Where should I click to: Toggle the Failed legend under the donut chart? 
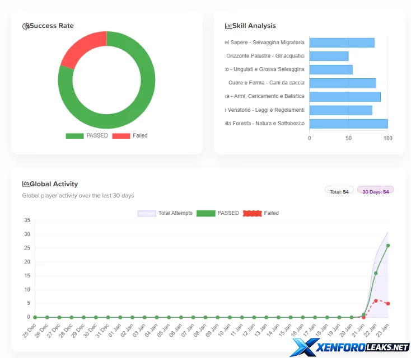click(x=130, y=136)
